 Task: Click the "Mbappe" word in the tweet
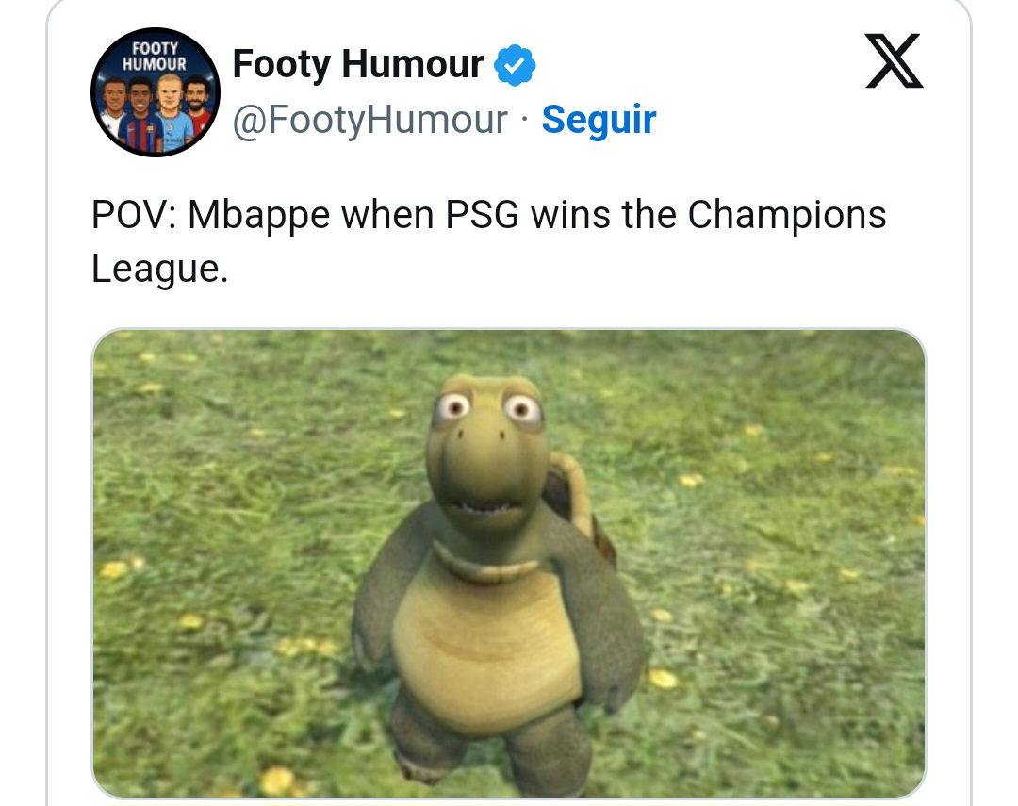[258, 215]
